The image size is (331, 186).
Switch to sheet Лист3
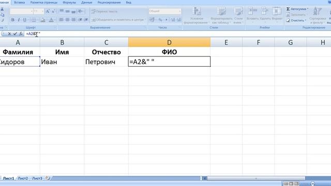37,178
